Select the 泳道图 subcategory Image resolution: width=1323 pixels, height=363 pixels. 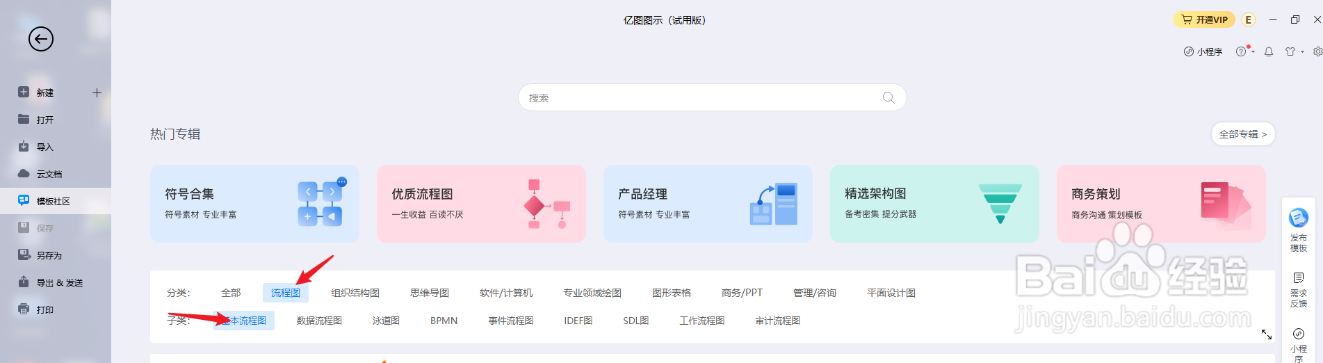tap(386, 321)
